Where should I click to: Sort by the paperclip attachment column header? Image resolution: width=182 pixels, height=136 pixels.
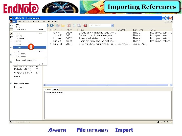click(x=51, y=30)
